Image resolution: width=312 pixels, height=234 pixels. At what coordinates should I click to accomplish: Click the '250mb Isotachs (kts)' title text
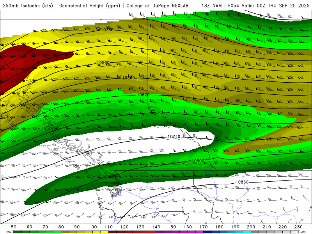[x=28, y=6]
